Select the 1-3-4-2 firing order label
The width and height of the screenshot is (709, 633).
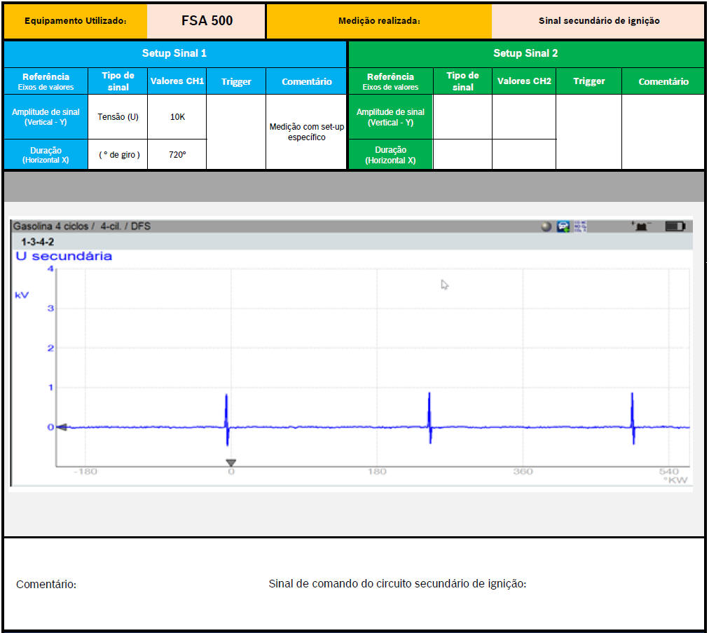[38, 242]
